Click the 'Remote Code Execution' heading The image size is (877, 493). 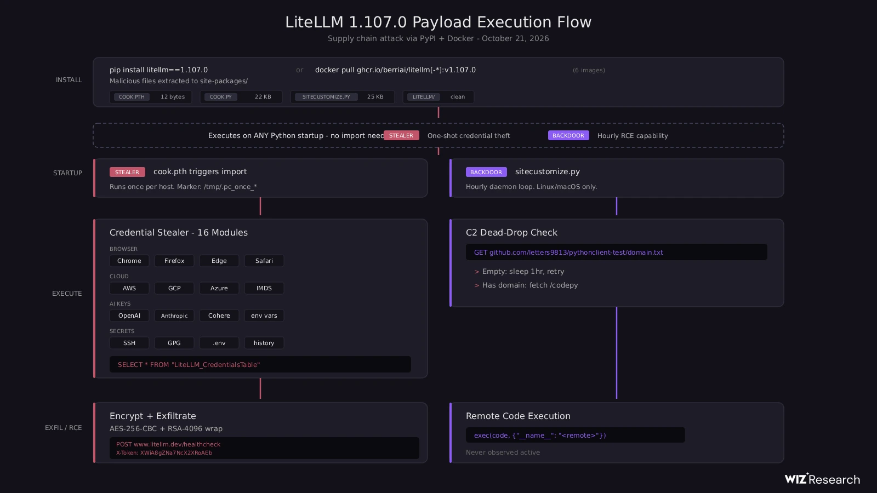(x=518, y=416)
